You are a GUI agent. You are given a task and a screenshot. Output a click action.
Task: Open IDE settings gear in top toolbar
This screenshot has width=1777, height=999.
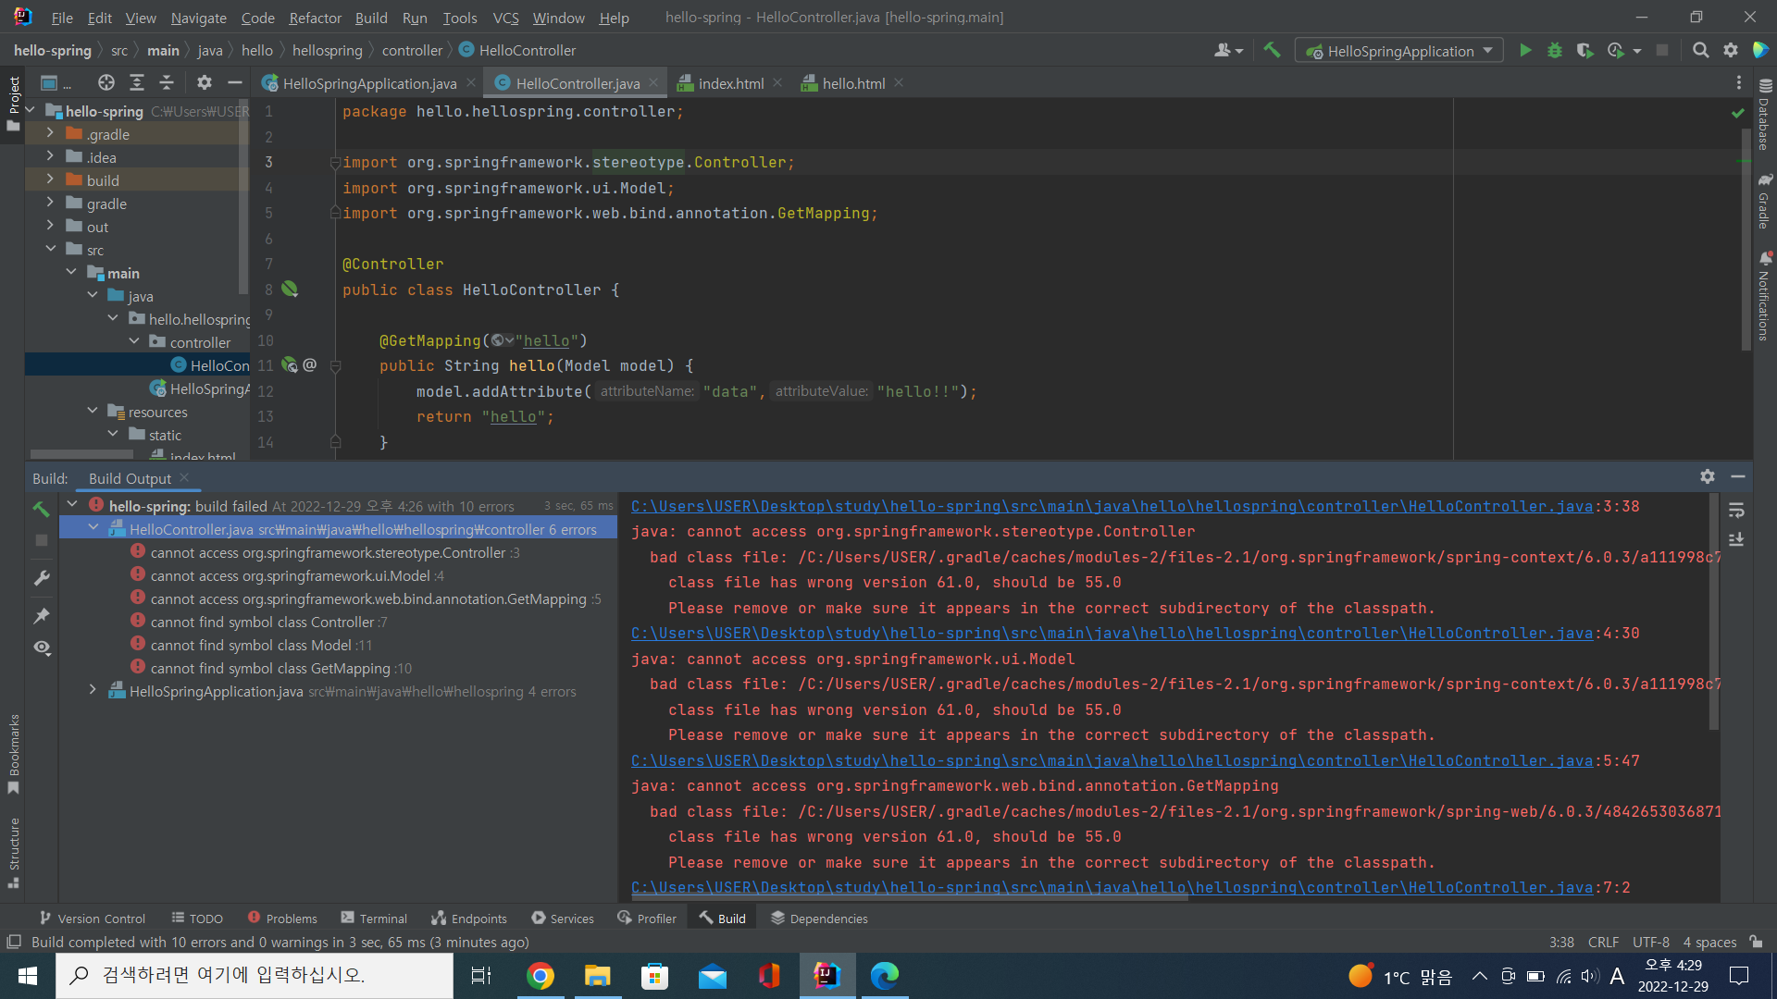(x=1730, y=51)
